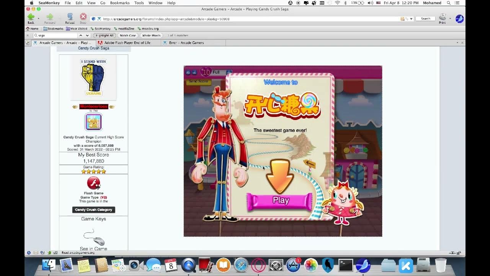Click the find bar search field

(56, 35)
